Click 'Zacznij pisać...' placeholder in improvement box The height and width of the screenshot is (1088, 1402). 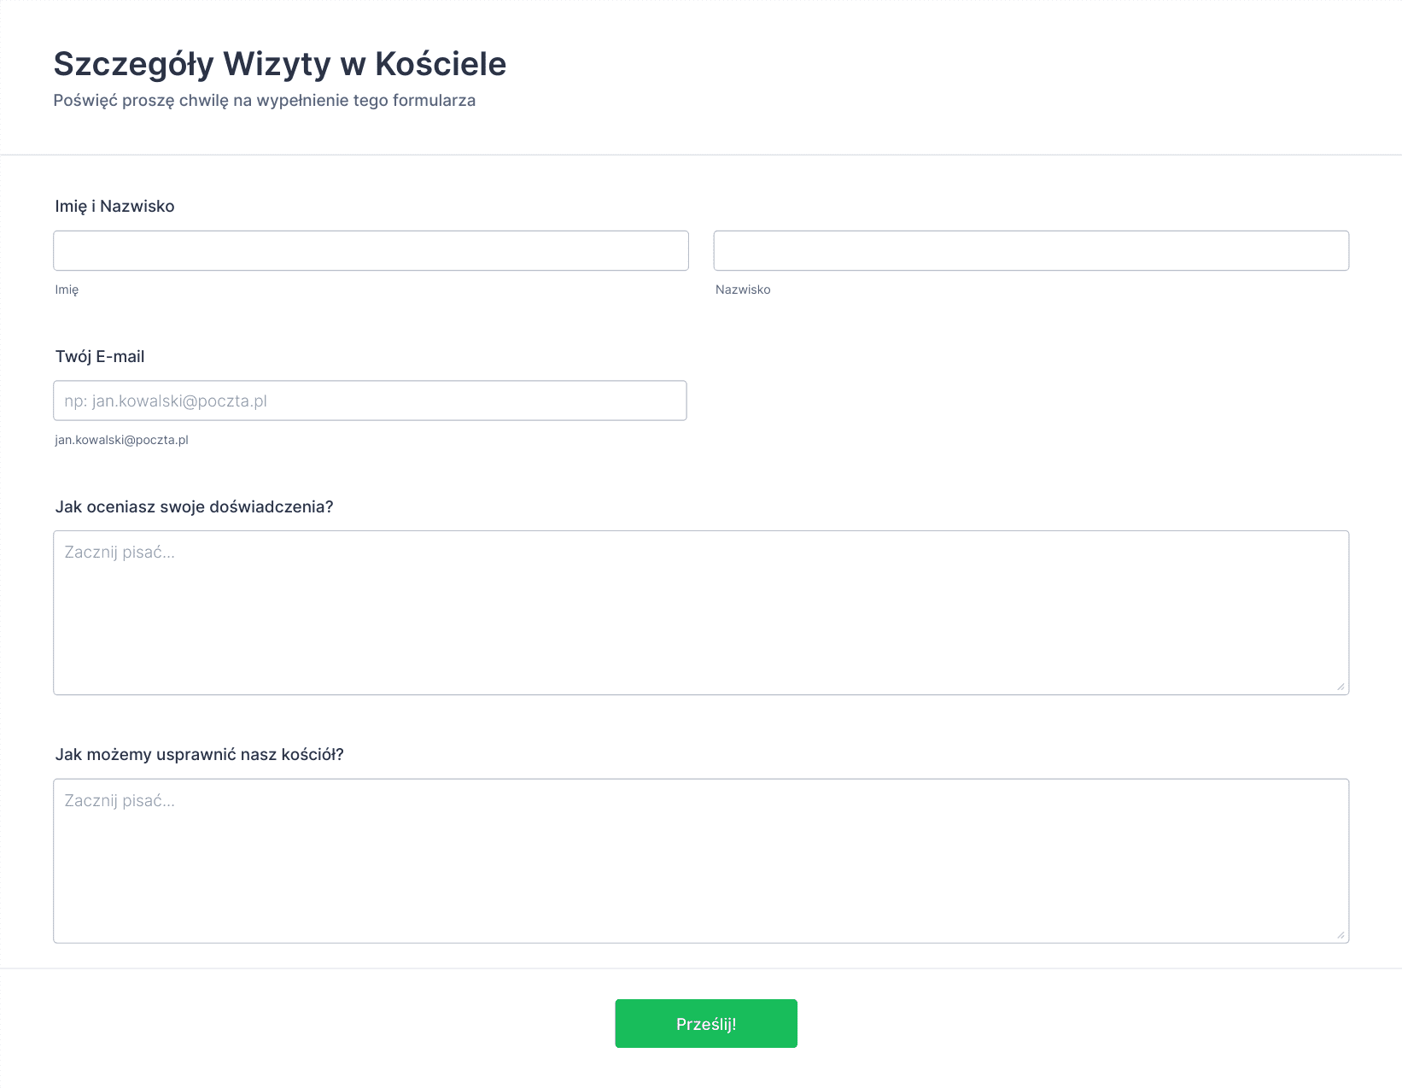[120, 801]
